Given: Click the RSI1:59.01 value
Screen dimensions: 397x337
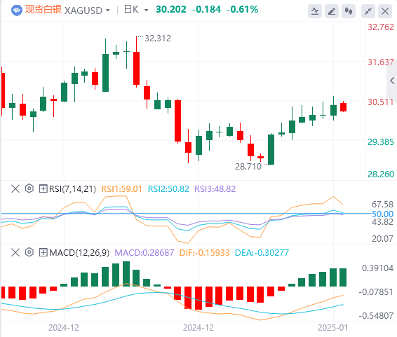Looking at the screenshot, I should pyautogui.click(x=121, y=189).
